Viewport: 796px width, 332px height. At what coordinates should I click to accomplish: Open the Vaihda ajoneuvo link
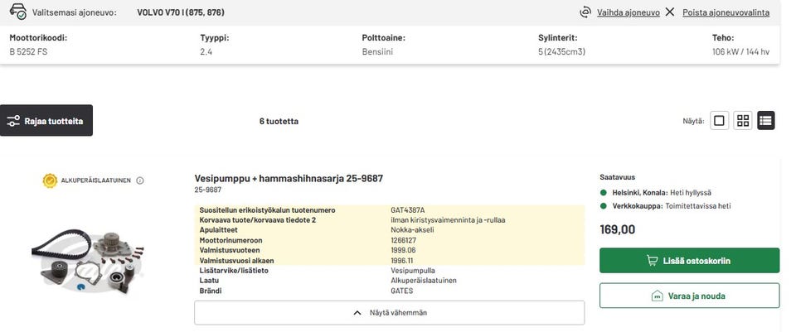(628, 12)
